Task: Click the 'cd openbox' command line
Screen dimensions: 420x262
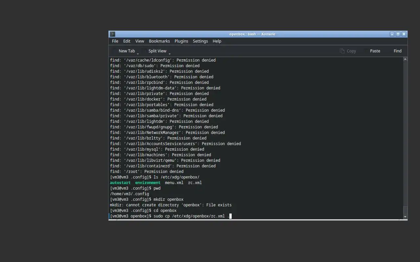Action: (x=143, y=210)
